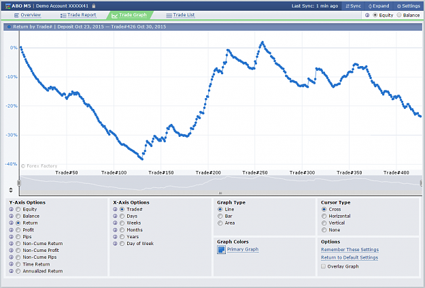Click the info icon next to Non-Cume Pips
Screen dimensions: 425x288
[x=11, y=257]
